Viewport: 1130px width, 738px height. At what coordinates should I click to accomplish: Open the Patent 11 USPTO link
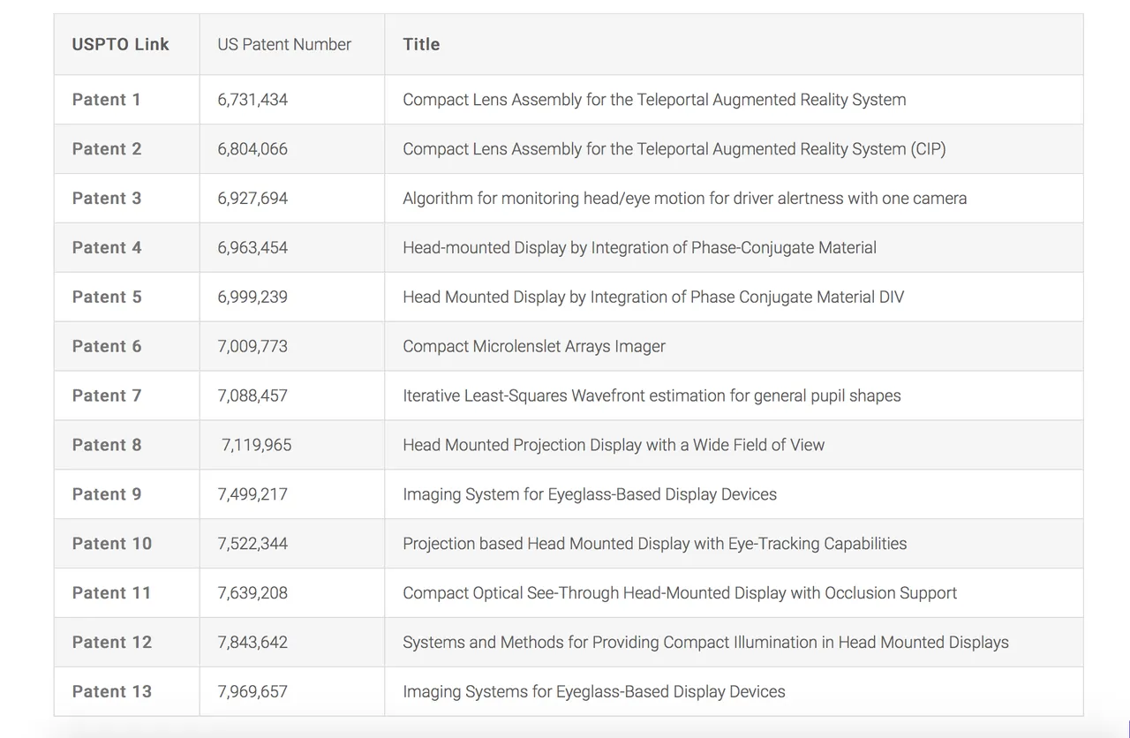[111, 594]
